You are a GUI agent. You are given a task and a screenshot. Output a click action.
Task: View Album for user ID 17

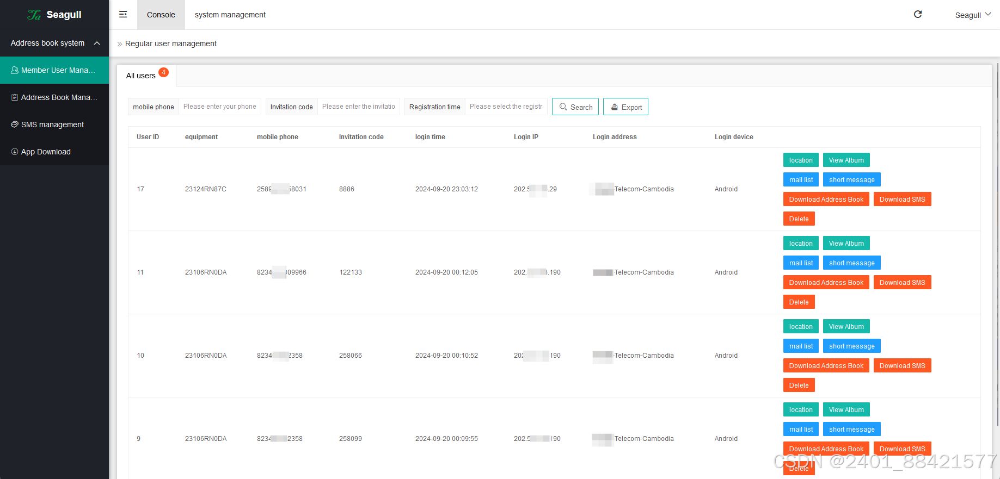[x=846, y=160]
